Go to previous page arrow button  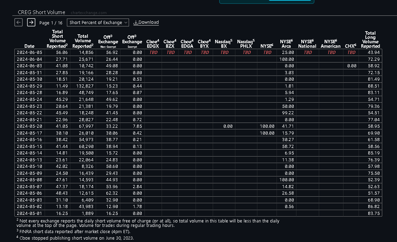[x=19, y=22]
